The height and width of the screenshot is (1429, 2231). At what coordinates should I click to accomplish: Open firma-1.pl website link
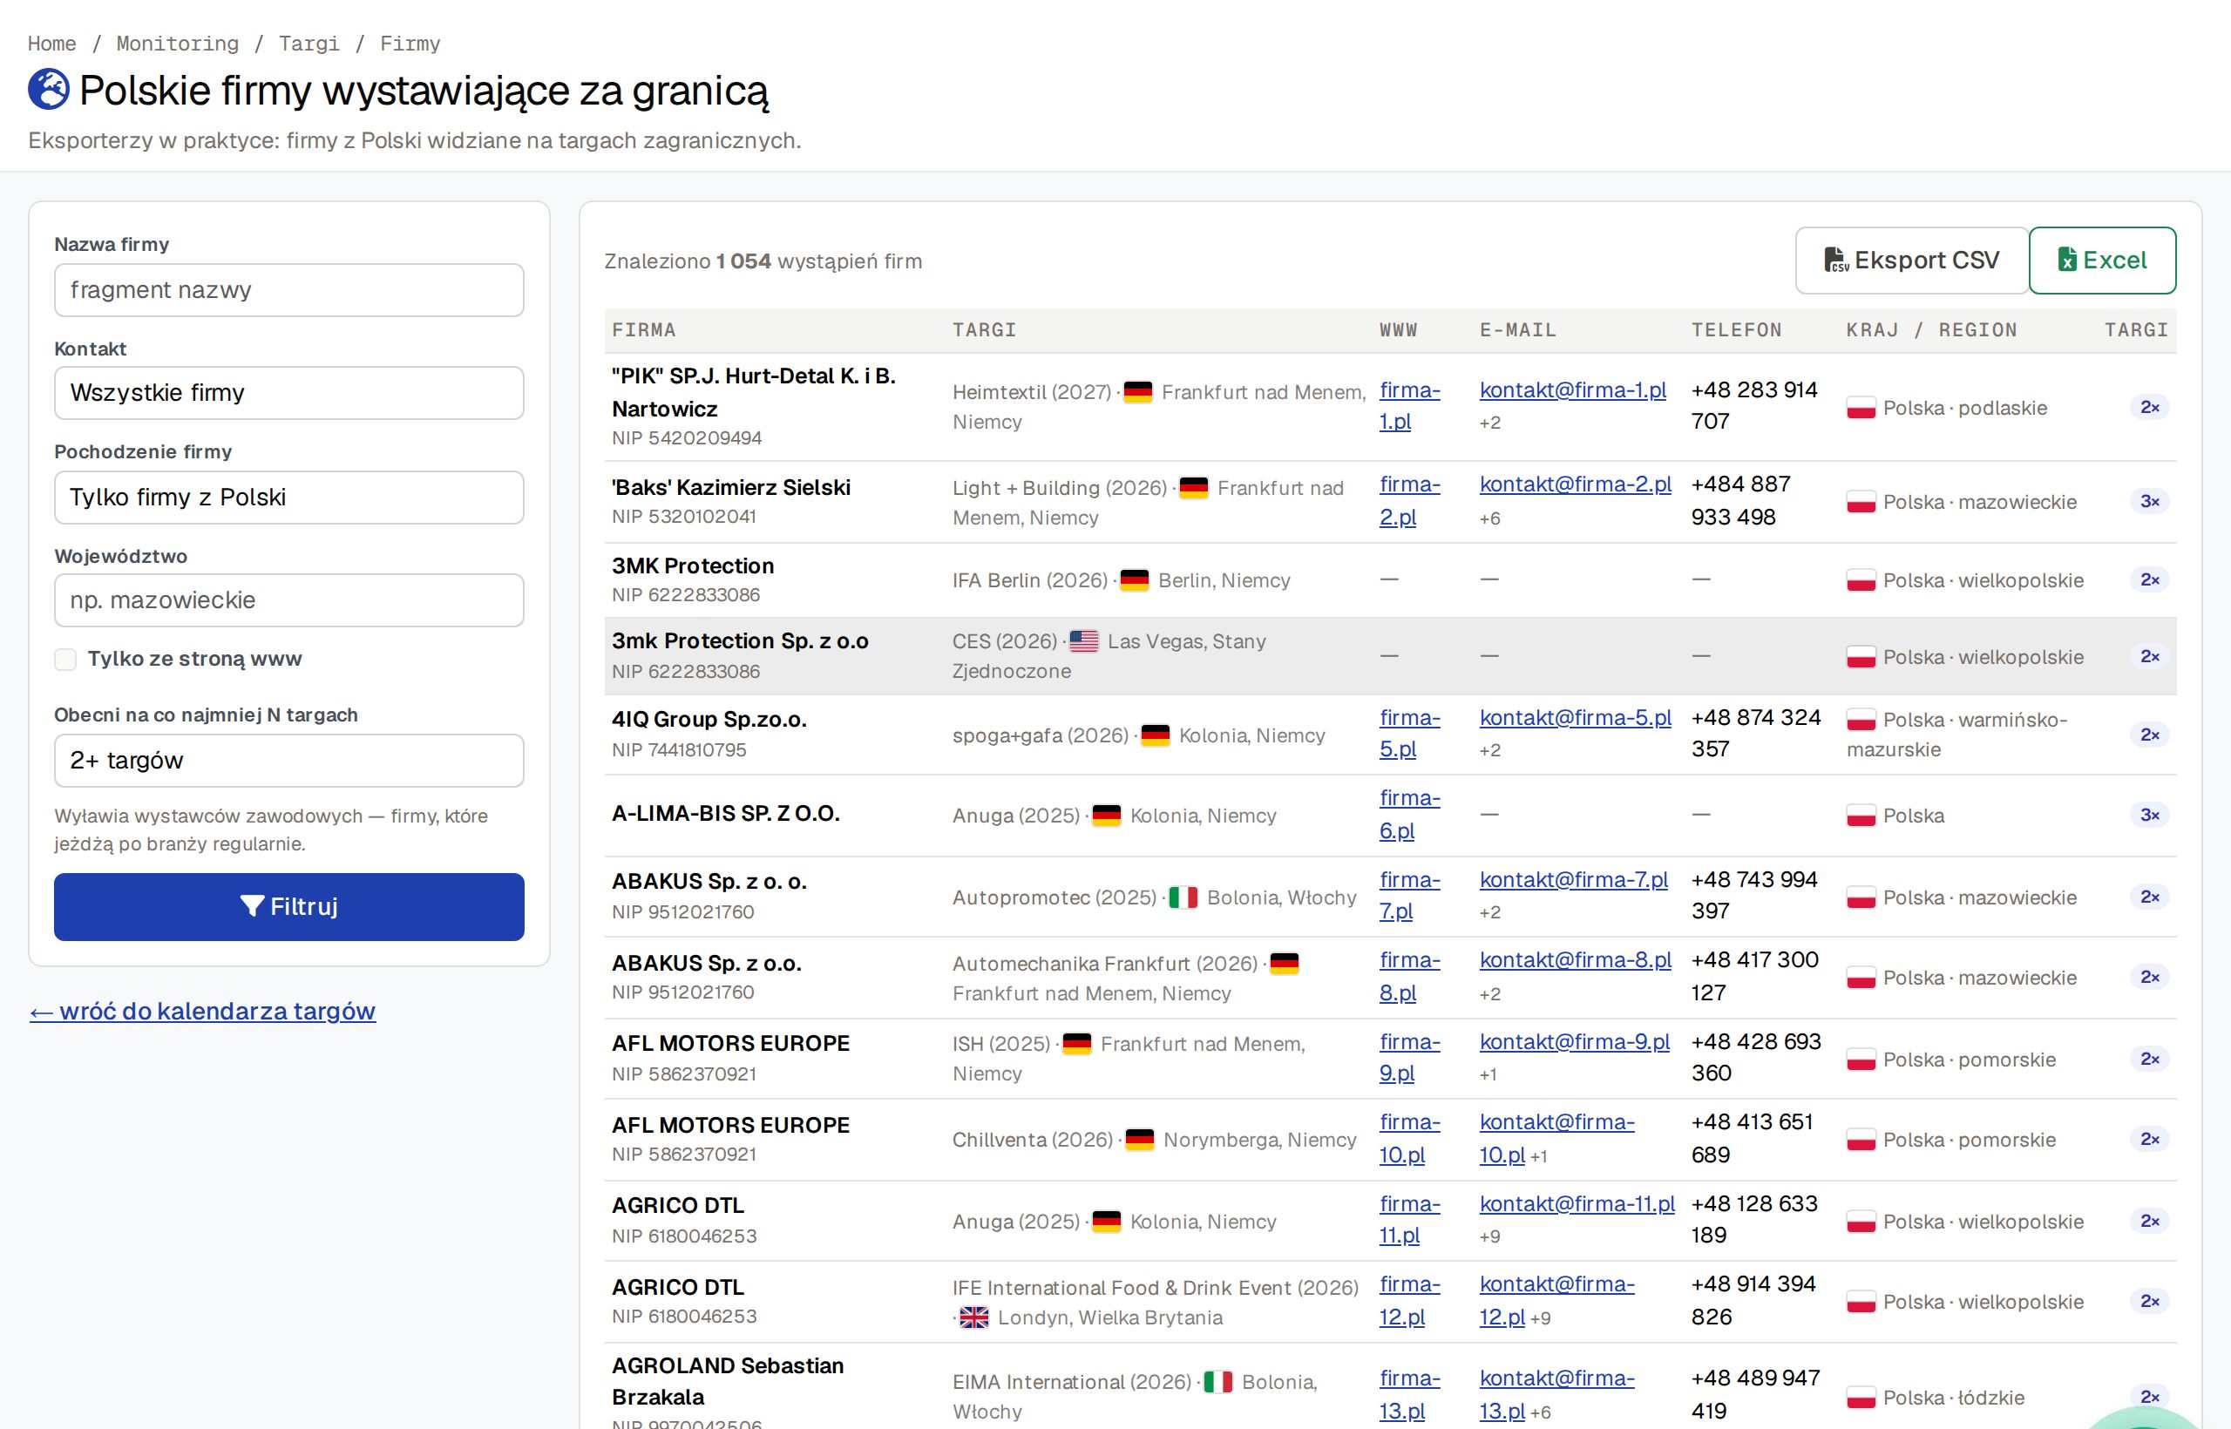click(x=1409, y=405)
